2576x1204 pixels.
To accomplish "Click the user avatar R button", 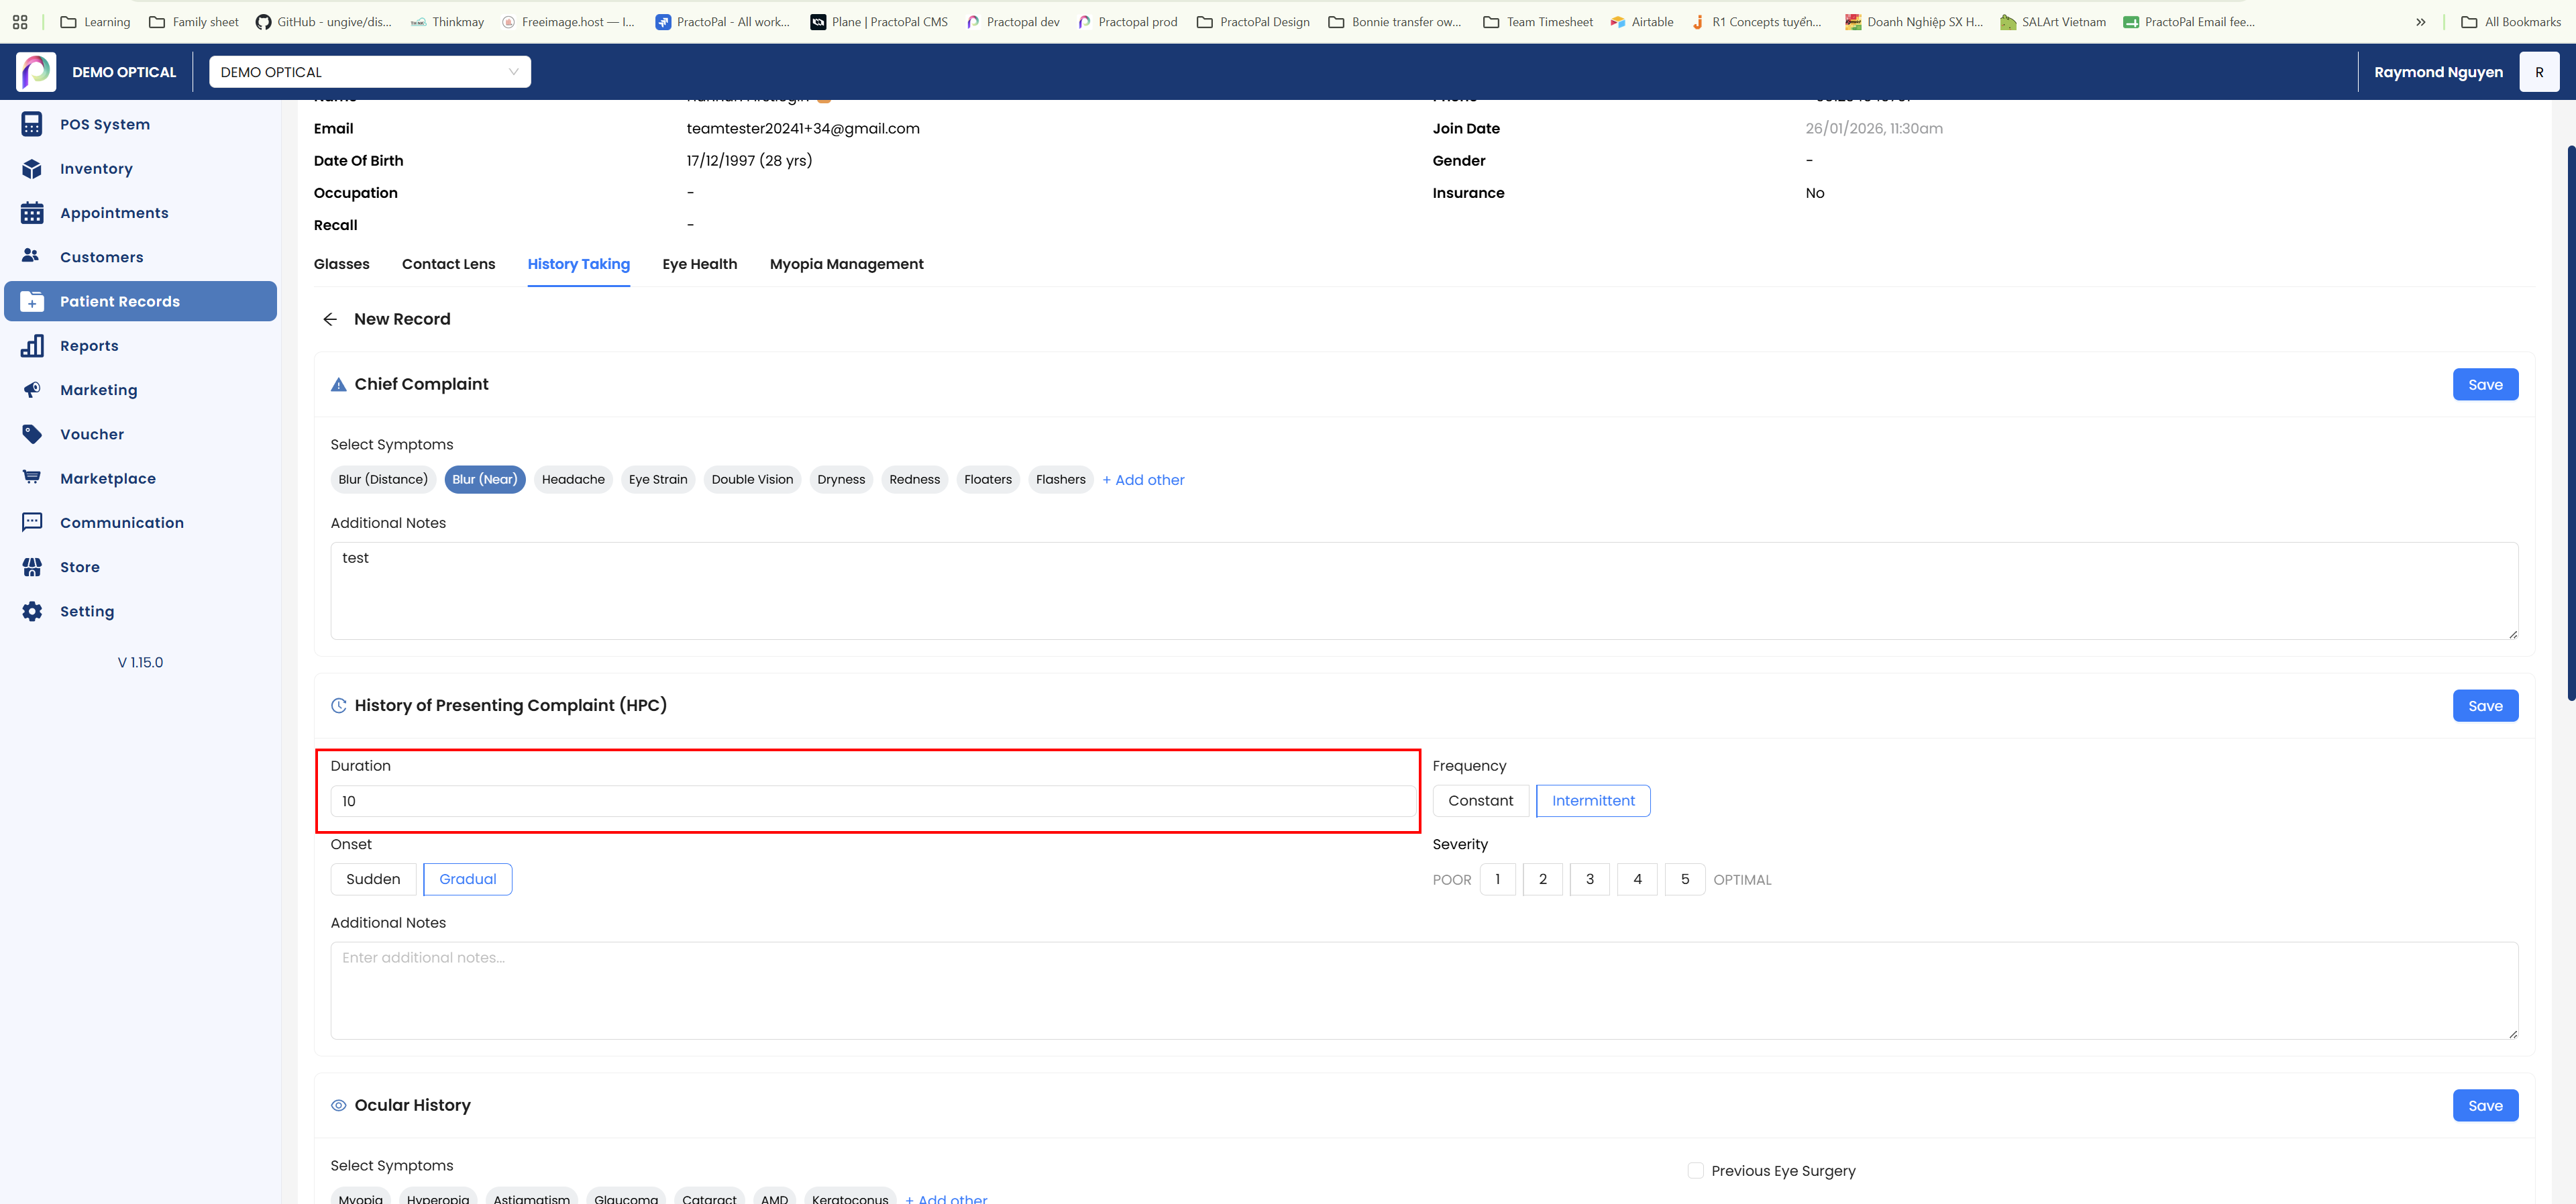I will click(x=2538, y=72).
